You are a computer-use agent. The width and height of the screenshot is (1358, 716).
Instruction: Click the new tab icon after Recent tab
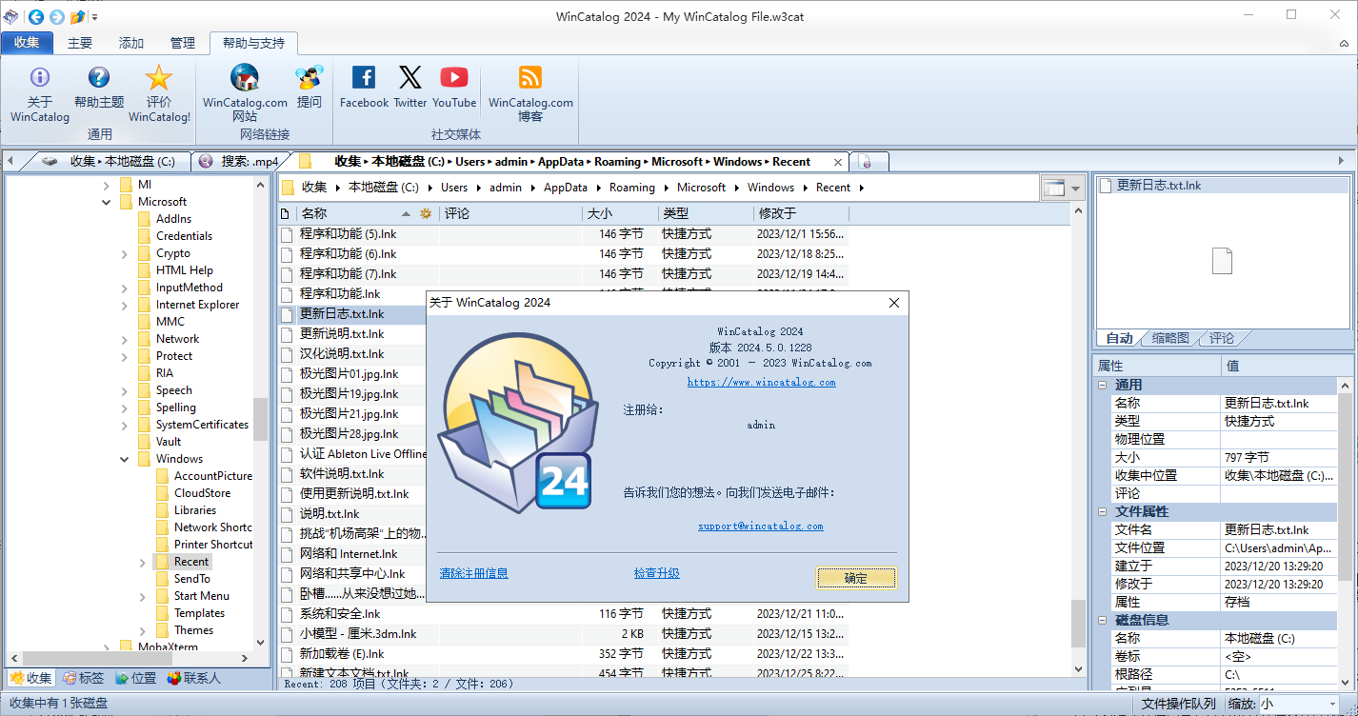(x=866, y=162)
